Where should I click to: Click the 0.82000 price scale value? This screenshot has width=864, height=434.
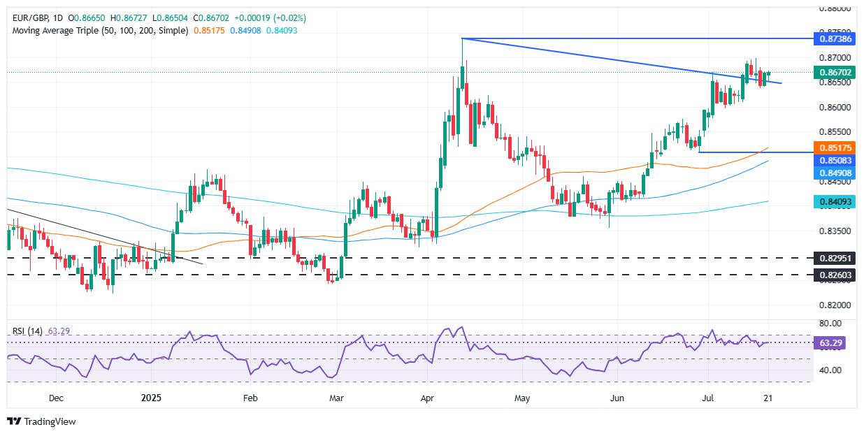pos(834,305)
